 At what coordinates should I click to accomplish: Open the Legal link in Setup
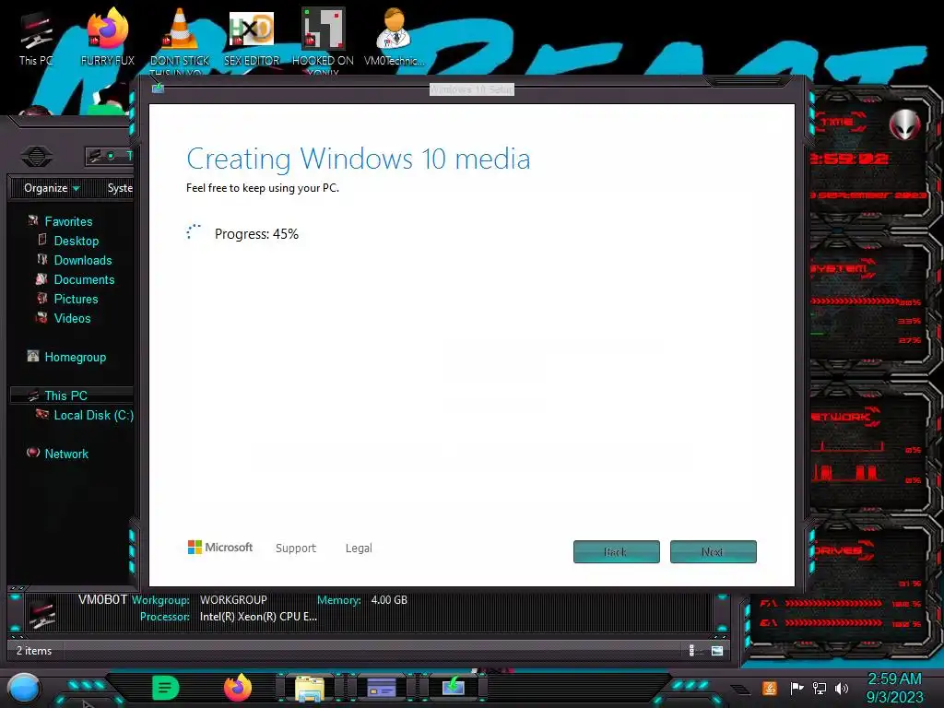click(x=359, y=548)
